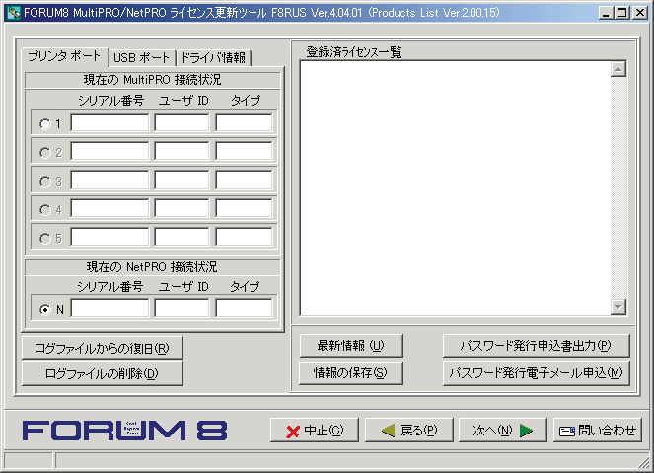Close the F8RUS window
Screen dimensions: 654x473
pyautogui.click(x=640, y=13)
